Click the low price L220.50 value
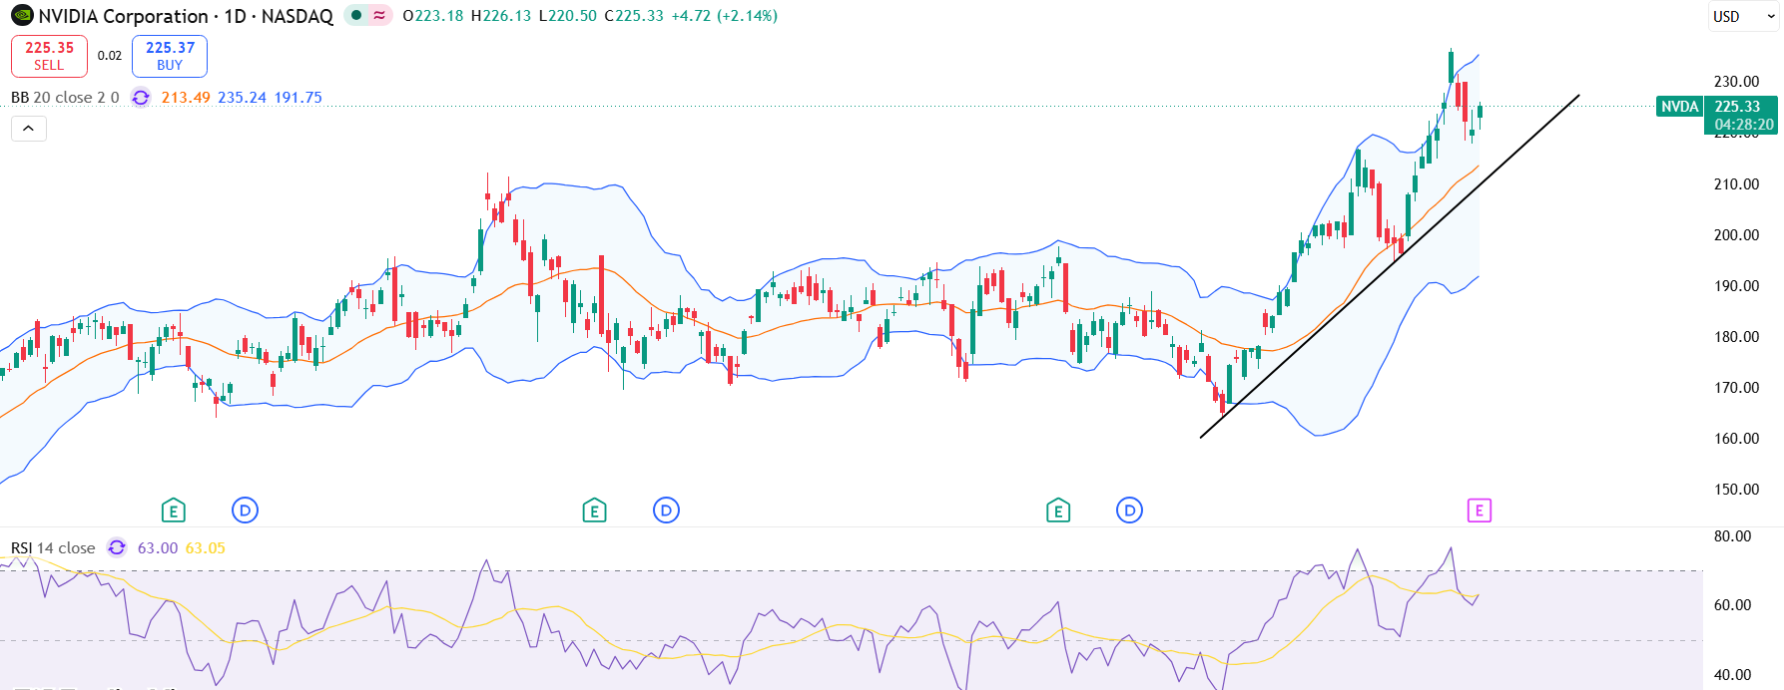Image resolution: width=1784 pixels, height=690 pixels. (567, 16)
